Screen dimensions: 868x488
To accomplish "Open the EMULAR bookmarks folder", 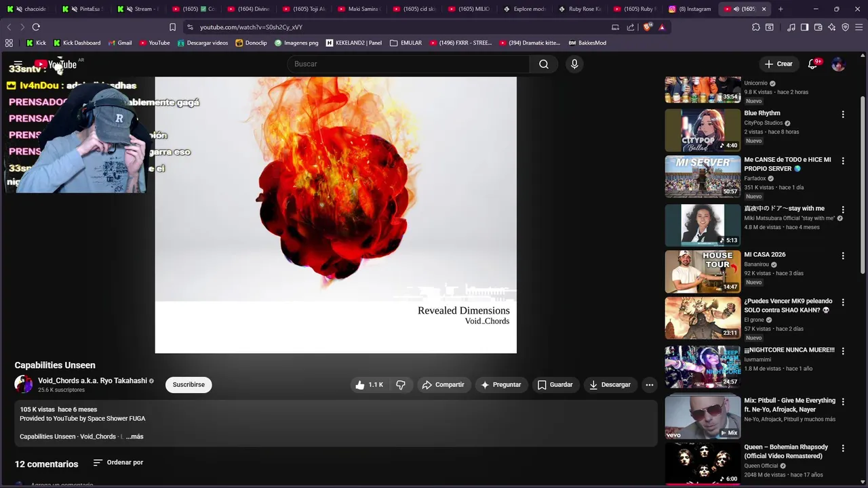I will pos(406,43).
